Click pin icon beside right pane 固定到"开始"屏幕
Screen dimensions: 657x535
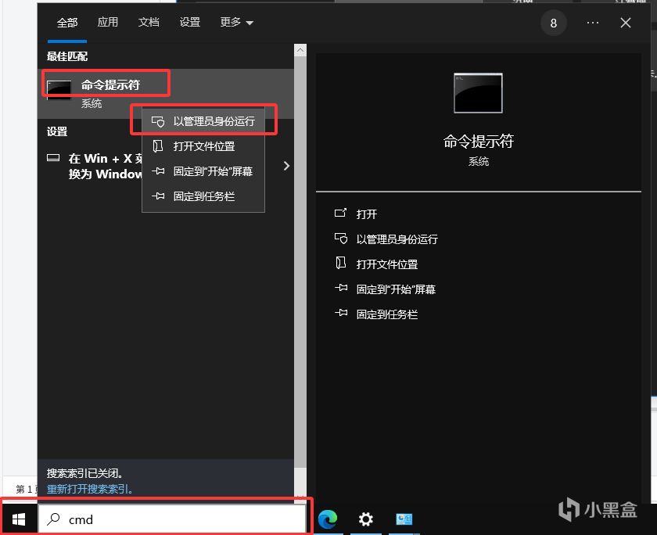[x=341, y=288]
